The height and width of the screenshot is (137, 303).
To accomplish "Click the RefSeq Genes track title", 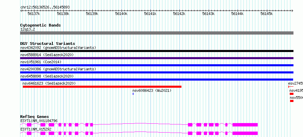I will pos(35,117).
